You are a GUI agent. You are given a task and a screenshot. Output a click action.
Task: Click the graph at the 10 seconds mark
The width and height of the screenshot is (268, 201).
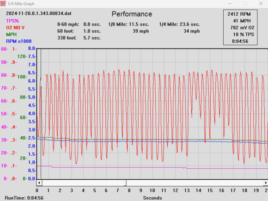pos(152,114)
